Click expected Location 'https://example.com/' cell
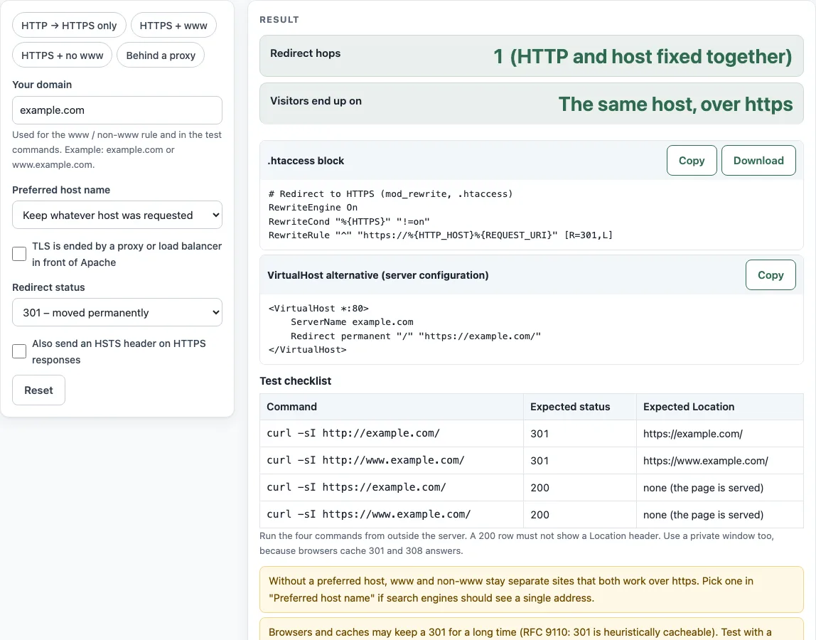The width and height of the screenshot is (816, 640). (x=720, y=433)
